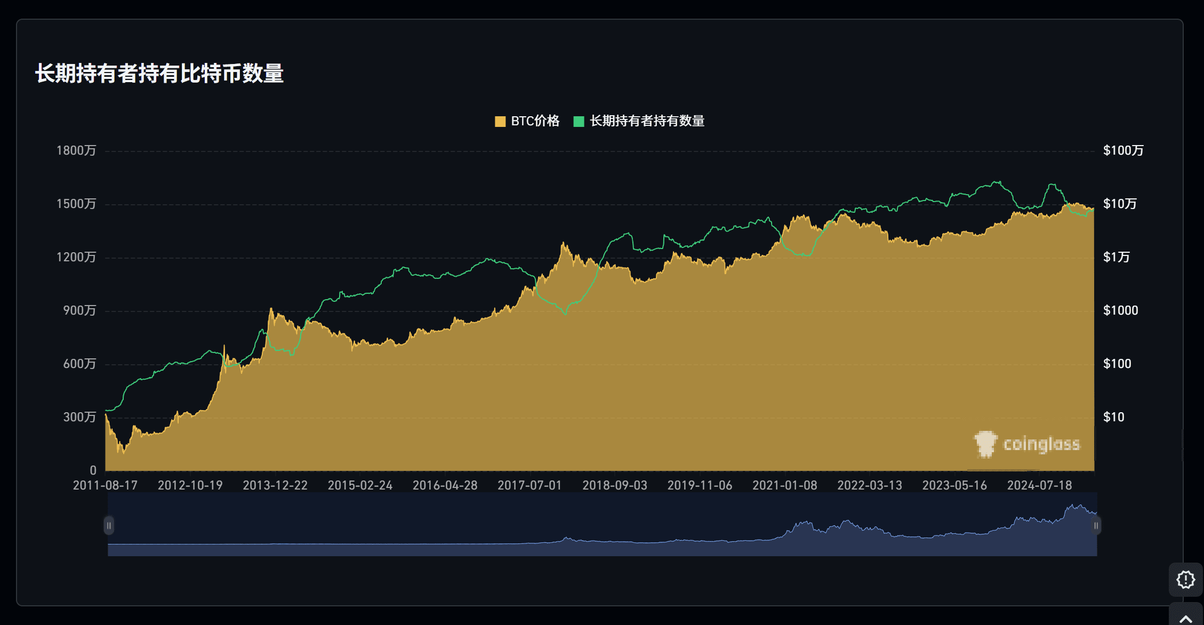Click the 2017-07-01 date axis label
Screen dimensions: 1204x625
point(529,485)
